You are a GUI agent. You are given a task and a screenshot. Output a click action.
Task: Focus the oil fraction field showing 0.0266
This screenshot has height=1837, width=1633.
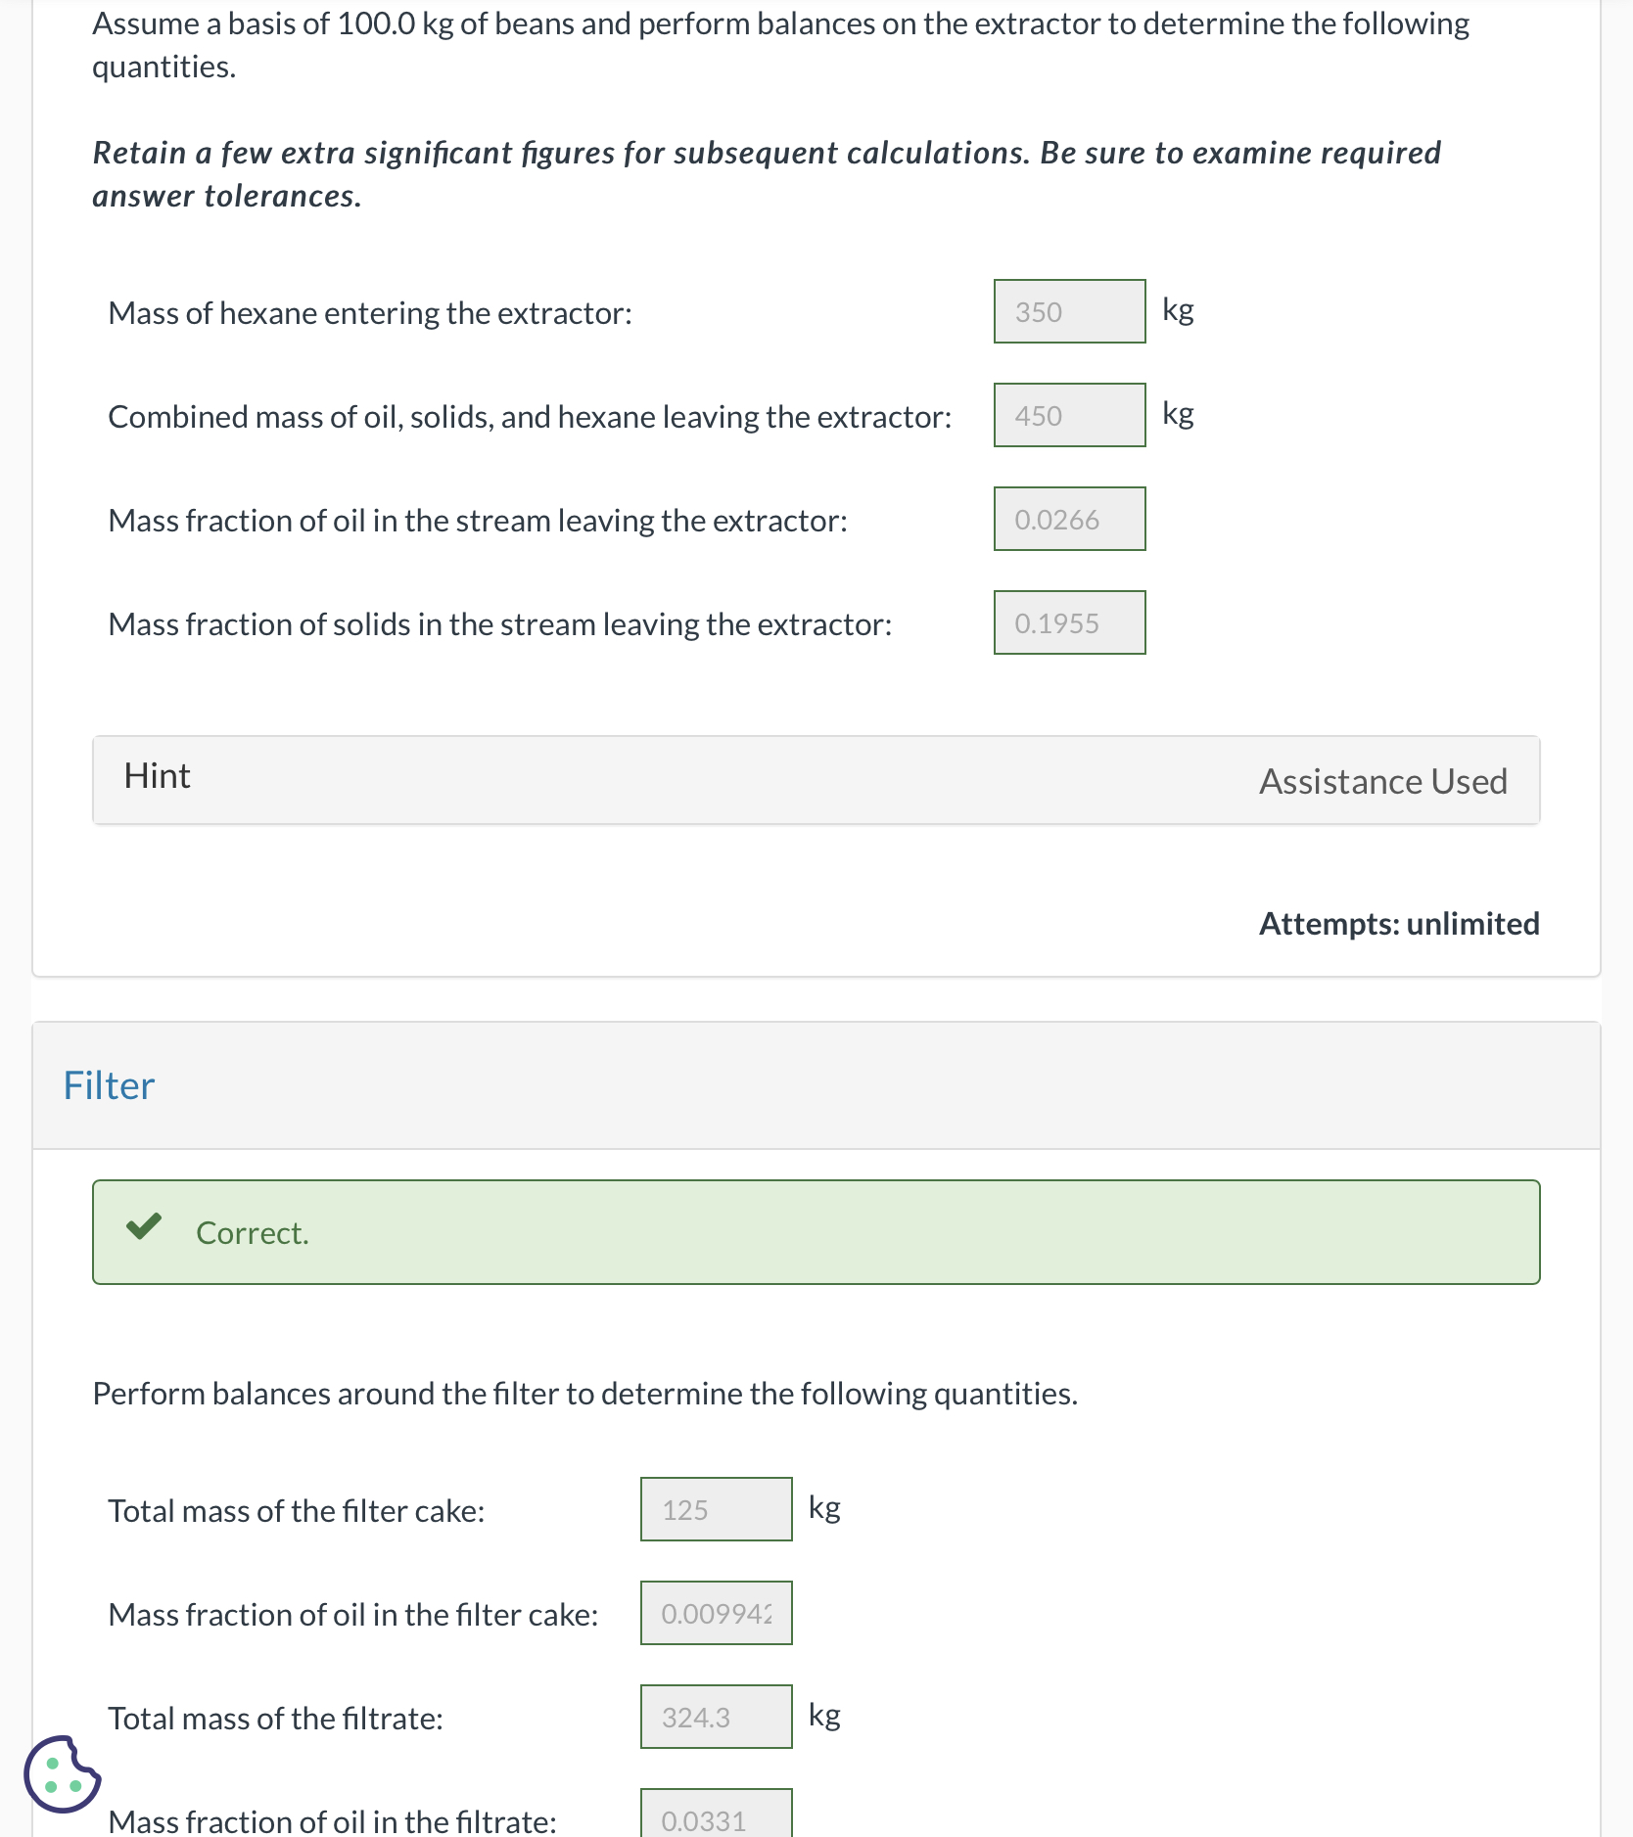tap(1069, 520)
